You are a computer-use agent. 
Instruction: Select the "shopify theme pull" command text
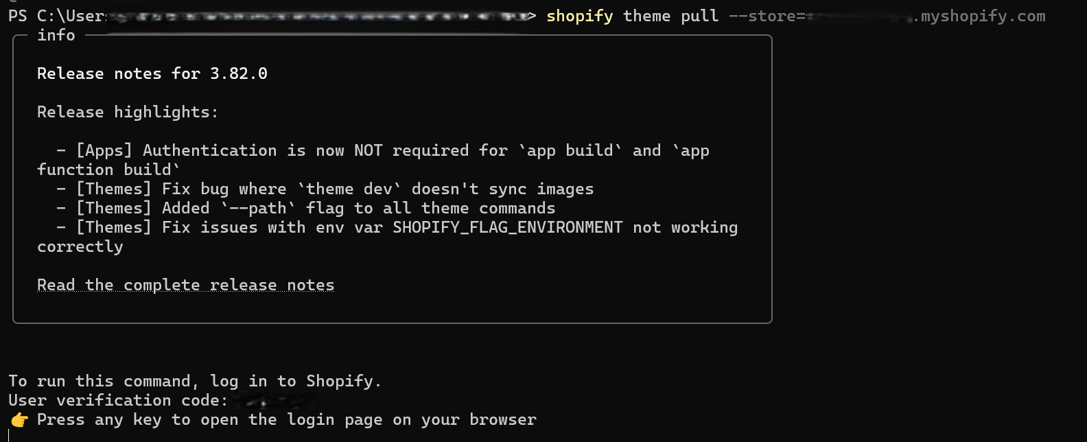(x=632, y=16)
